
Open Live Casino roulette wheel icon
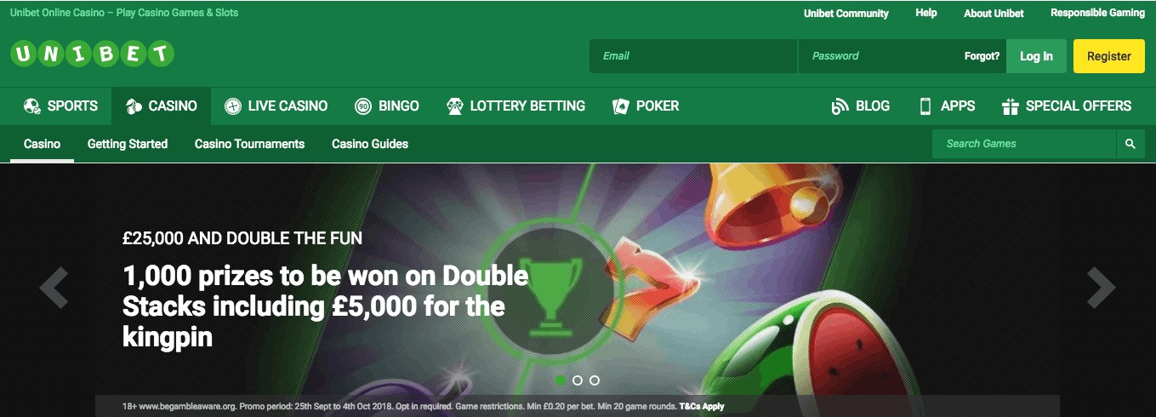(x=233, y=106)
